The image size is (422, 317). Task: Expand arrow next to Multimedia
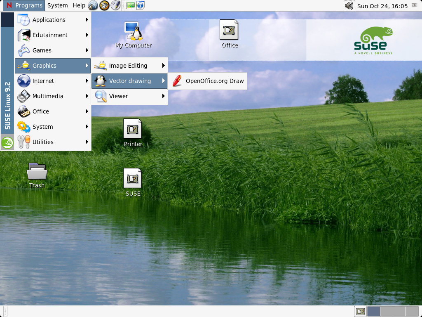coord(87,96)
